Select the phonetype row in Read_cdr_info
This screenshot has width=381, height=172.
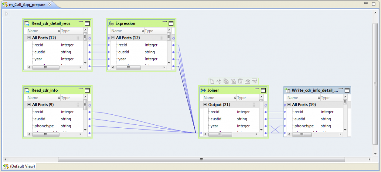pos(55,126)
